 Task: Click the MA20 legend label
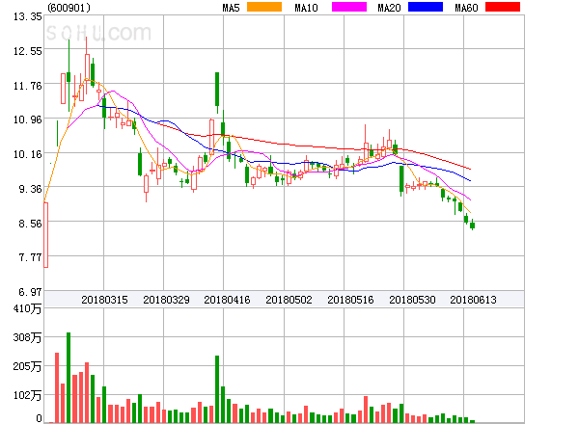[389, 8]
